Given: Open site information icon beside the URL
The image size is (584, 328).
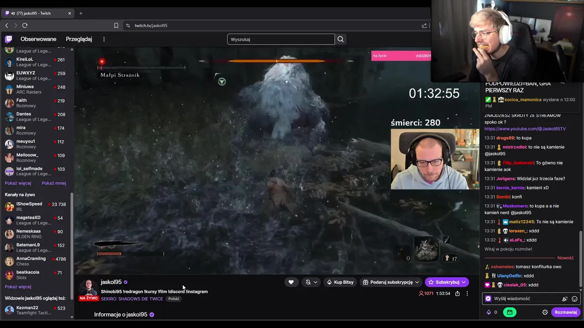Looking at the screenshot, I should (x=128, y=26).
